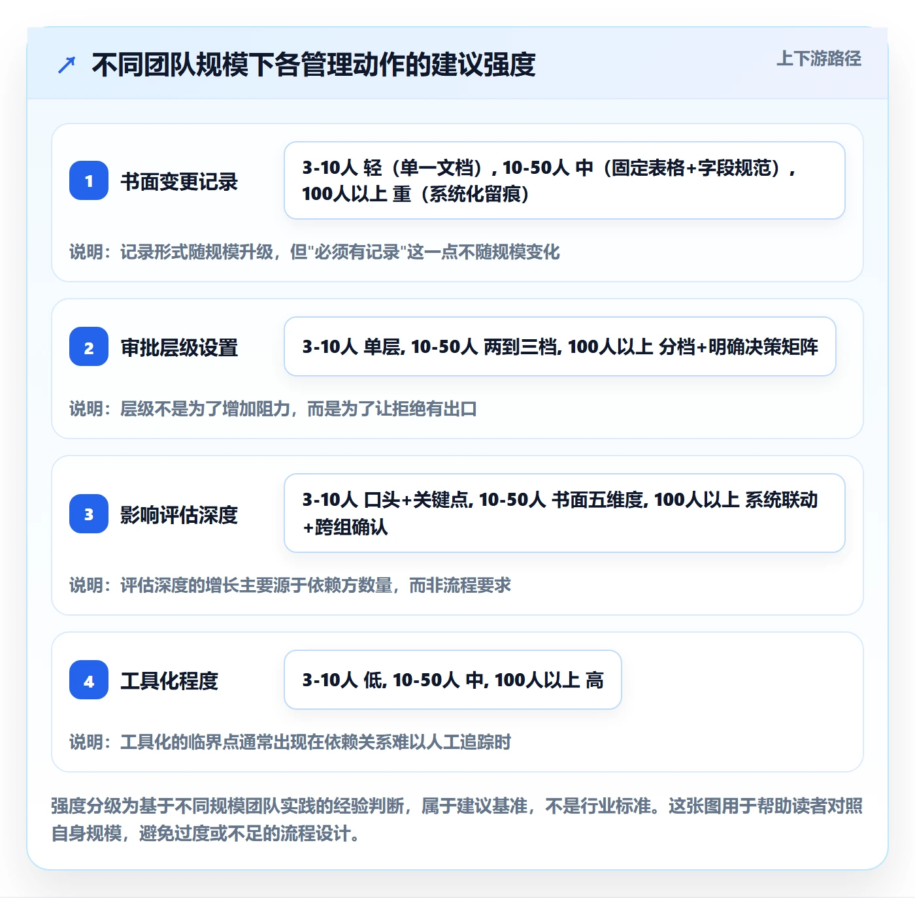Click the box starting 3-10人 单层
The image size is (915, 898).
pos(560,346)
